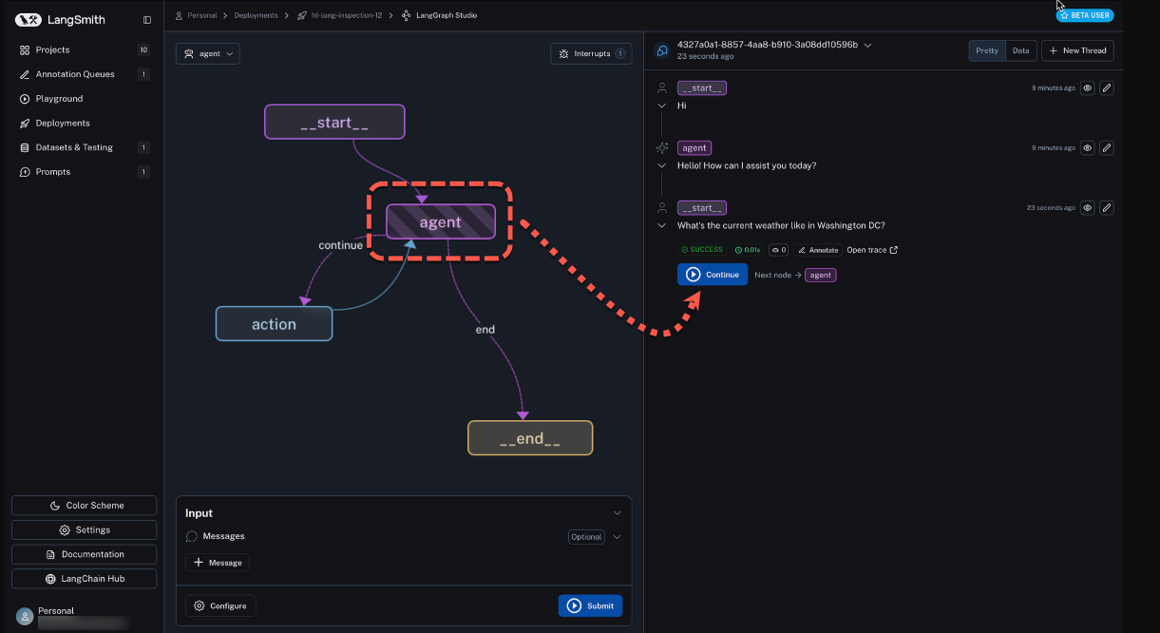Edit the Washington DC weather message
The width and height of the screenshot is (1160, 633).
tap(1106, 208)
